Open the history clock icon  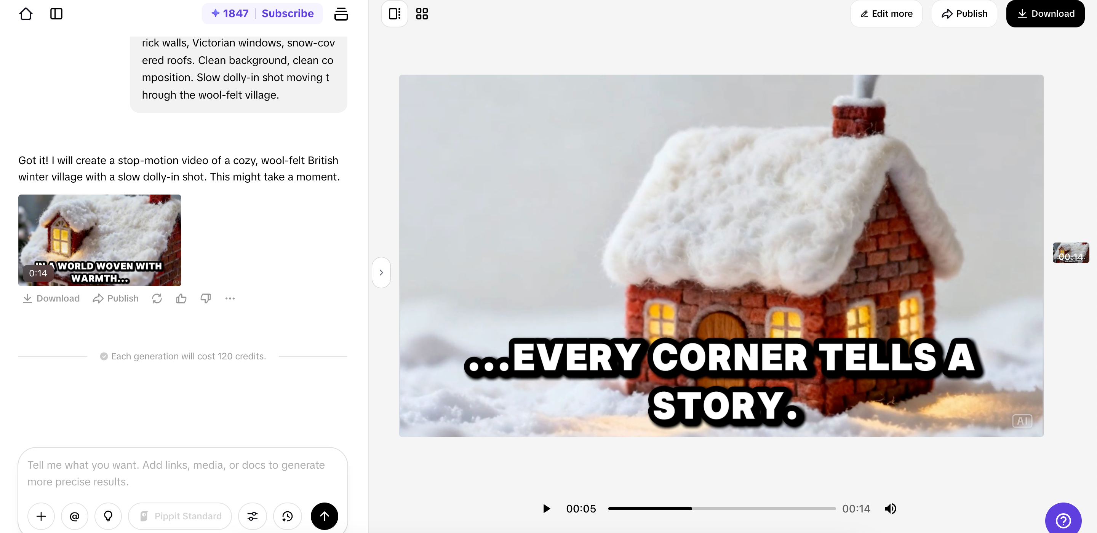coord(288,516)
